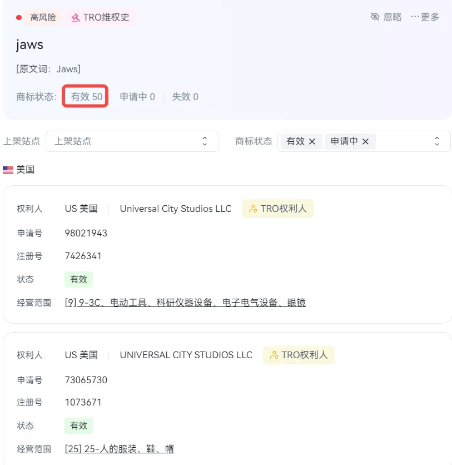Click application number 73065730
Image resolution: width=452 pixels, height=465 pixels.
pos(86,380)
